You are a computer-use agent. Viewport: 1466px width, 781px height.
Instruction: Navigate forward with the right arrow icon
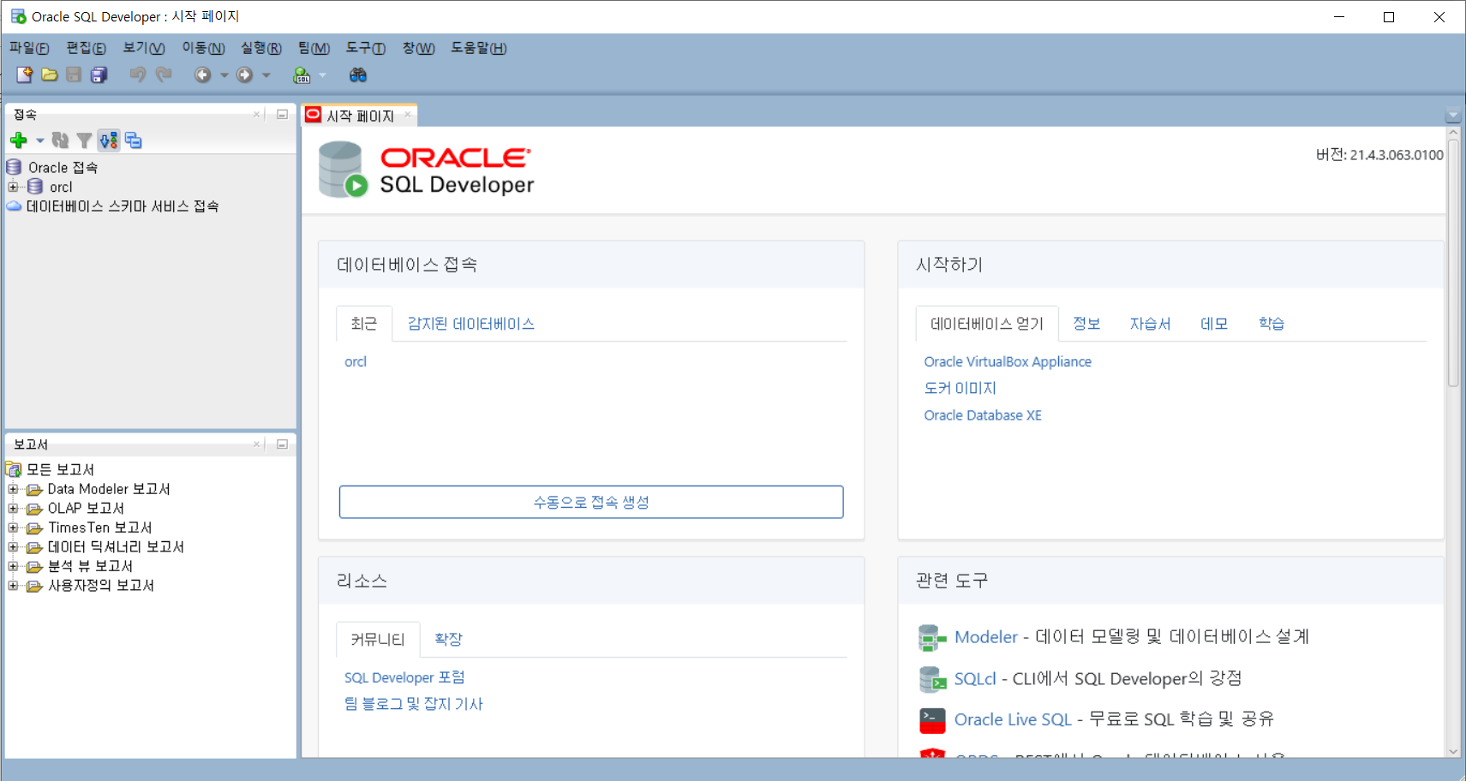244,75
